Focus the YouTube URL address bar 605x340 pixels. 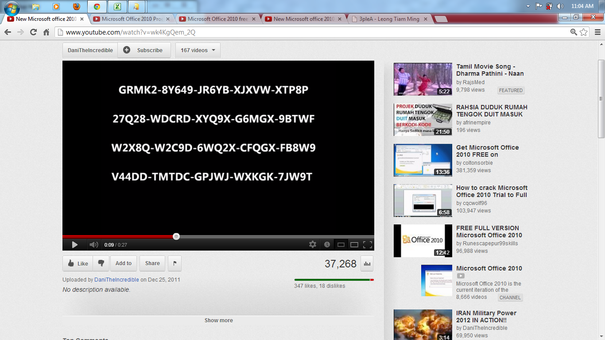coord(312,32)
